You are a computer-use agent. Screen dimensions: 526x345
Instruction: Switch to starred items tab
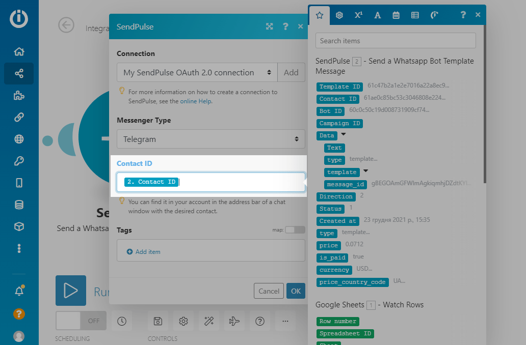(320, 15)
